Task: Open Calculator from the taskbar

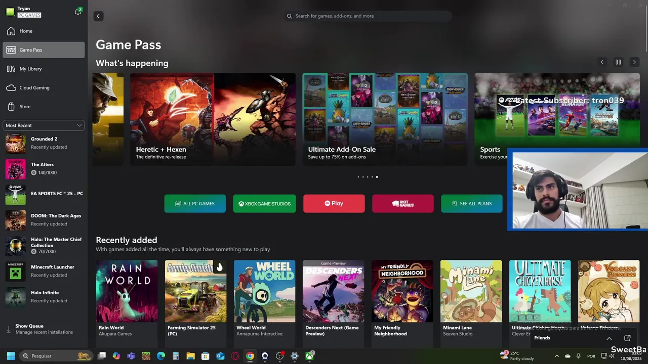Action: [x=176, y=356]
